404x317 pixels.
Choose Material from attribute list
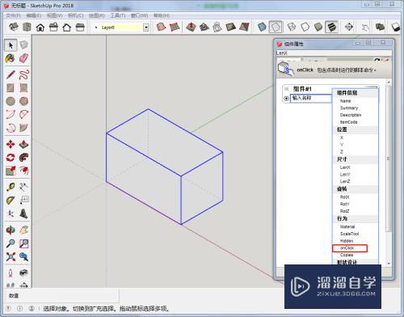point(347,226)
